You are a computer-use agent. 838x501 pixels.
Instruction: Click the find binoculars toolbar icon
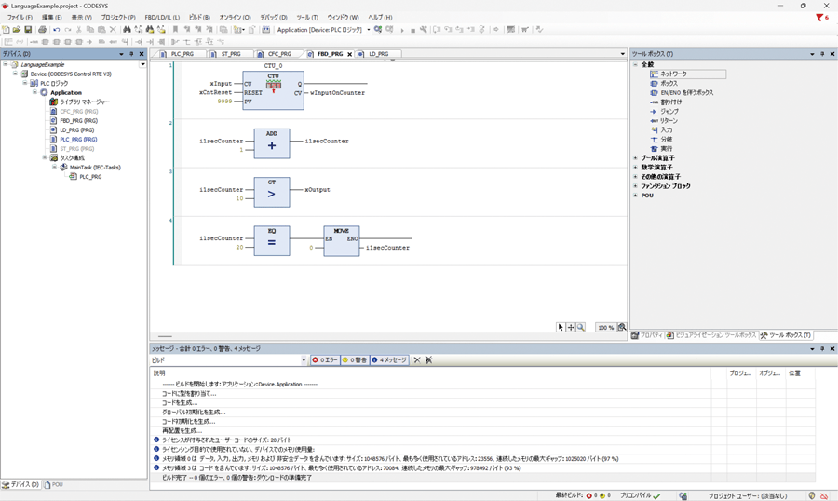pyautogui.click(x=128, y=30)
